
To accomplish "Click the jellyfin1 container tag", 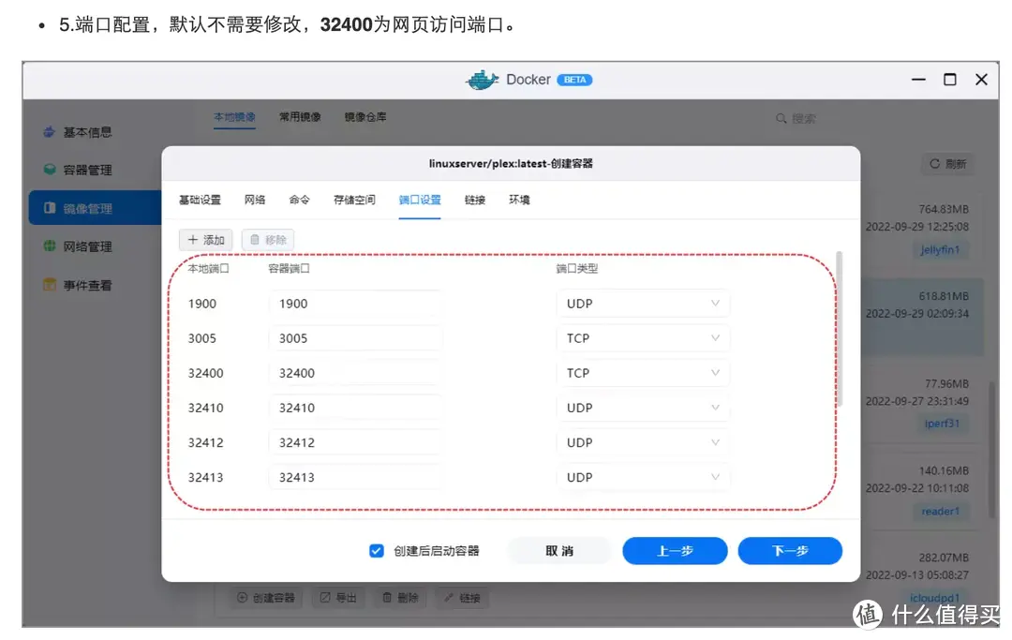I will point(941,249).
